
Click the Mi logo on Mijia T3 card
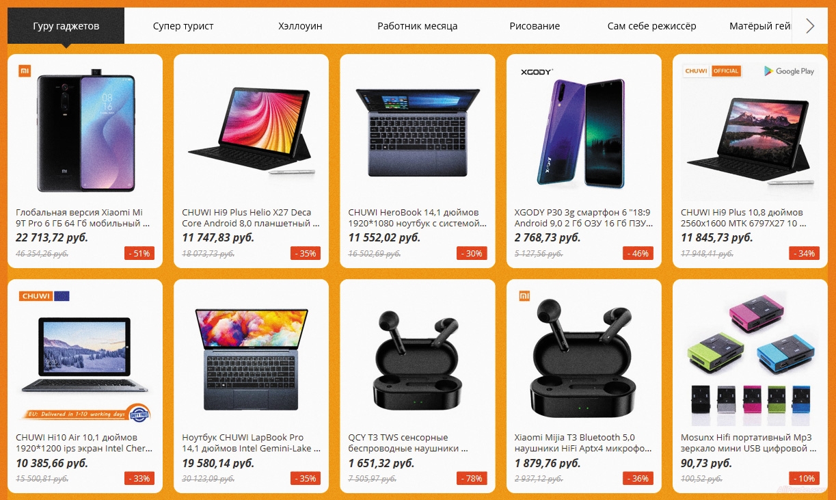coord(524,296)
